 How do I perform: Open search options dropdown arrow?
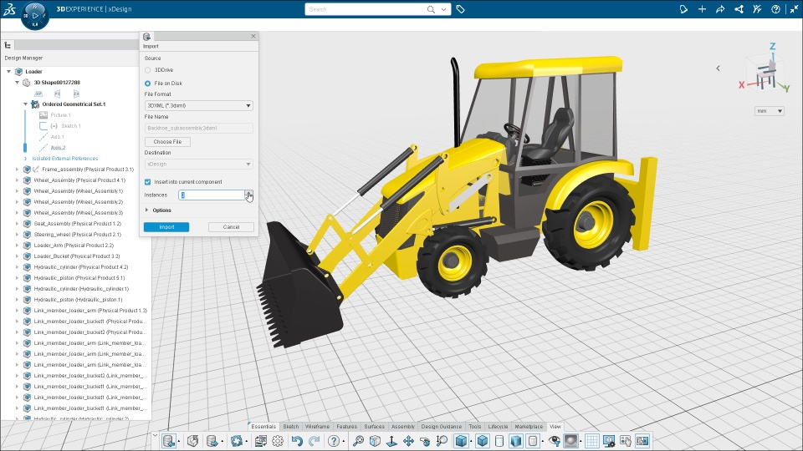tap(443, 9)
